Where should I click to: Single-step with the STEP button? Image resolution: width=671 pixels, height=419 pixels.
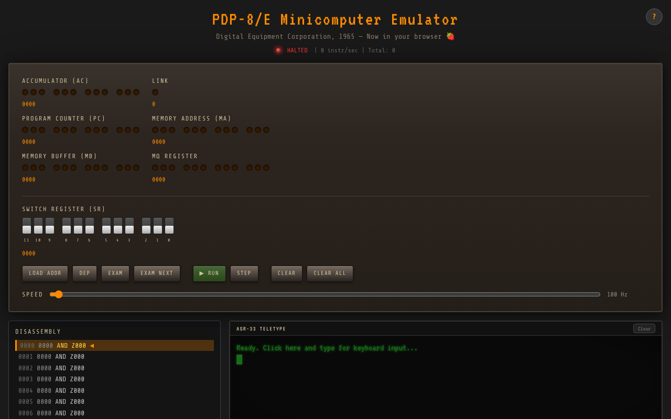click(x=244, y=273)
